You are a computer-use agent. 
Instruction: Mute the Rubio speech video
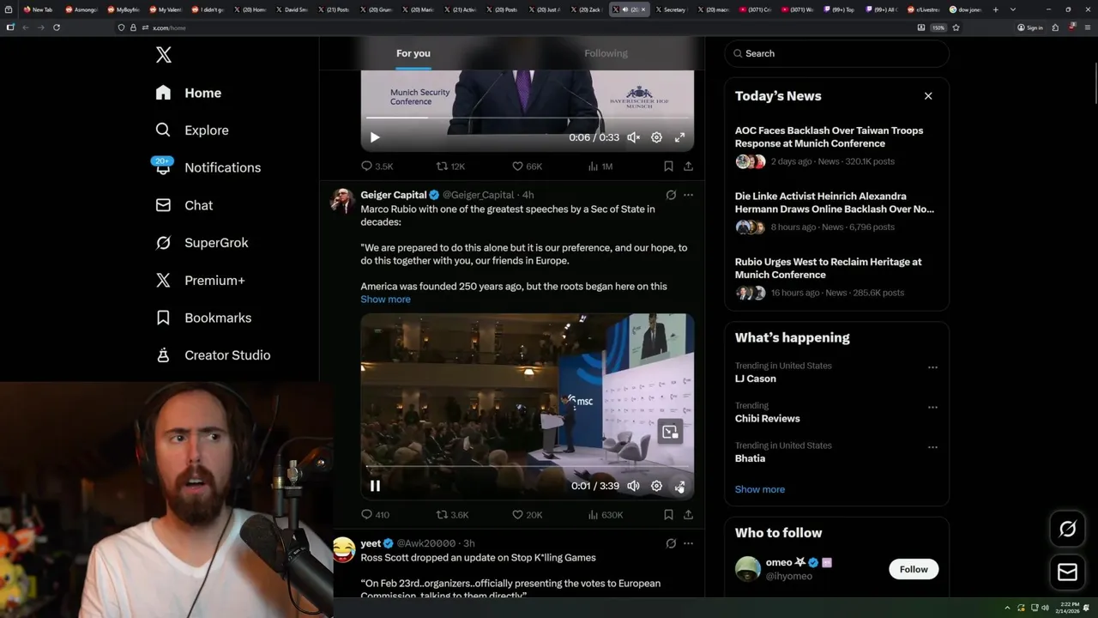coord(633,486)
